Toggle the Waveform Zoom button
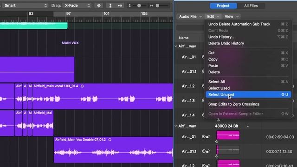Screen dimensions: 297x167 pyautogui.click(x=99, y=6)
